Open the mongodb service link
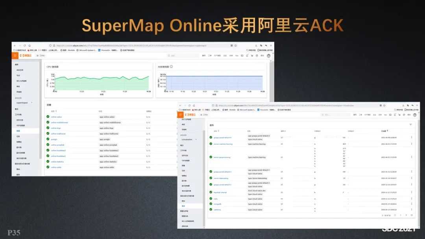This screenshot has height=239, width=425. click(217, 204)
